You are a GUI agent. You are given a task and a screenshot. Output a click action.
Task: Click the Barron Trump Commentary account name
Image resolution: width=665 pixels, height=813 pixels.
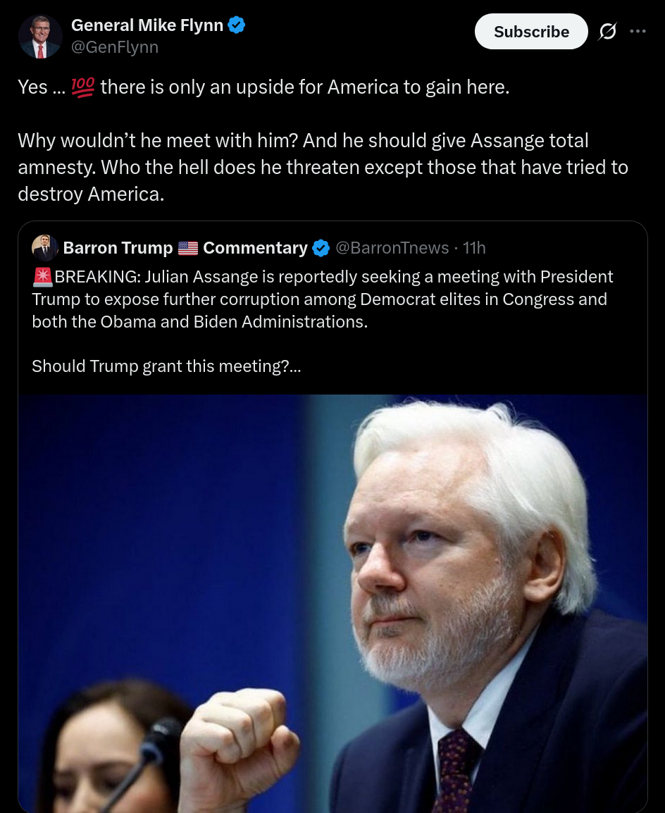coord(185,248)
